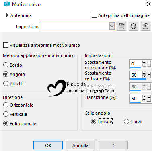
Task: Click the reset to default icon
Action: coord(146,26)
